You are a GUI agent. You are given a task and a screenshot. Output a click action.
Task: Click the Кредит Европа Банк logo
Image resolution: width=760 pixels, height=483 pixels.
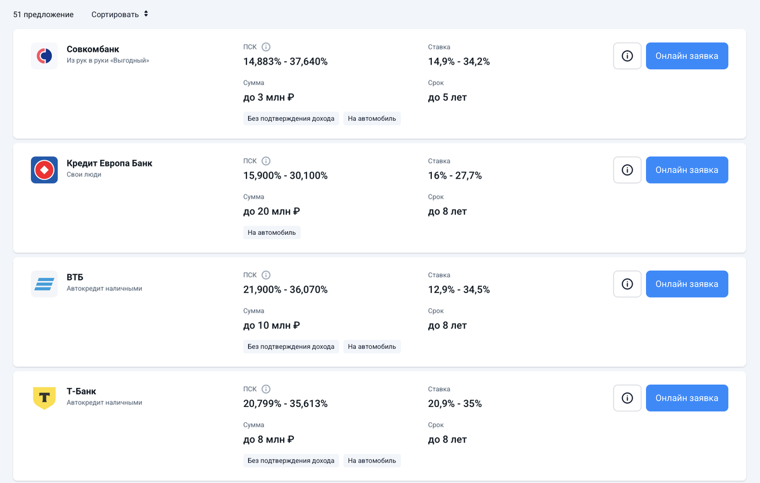coord(44,170)
